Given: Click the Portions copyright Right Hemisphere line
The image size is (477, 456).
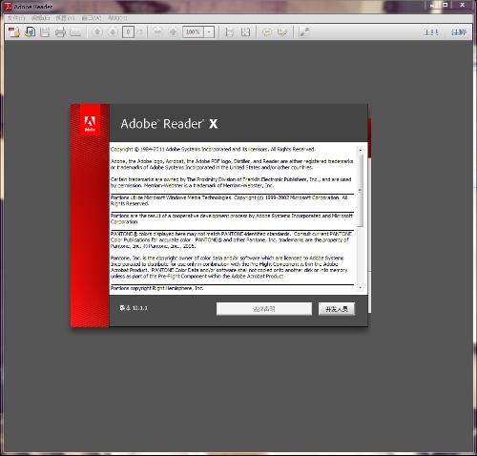Looking at the screenshot, I should click(x=157, y=288).
